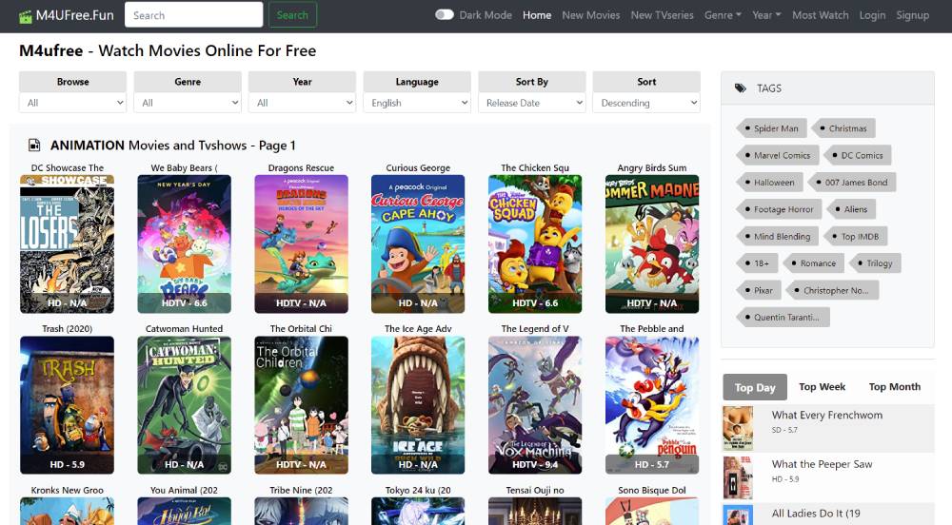Click the Mind Blending tag
This screenshot has width=952, height=525.
[777, 237]
